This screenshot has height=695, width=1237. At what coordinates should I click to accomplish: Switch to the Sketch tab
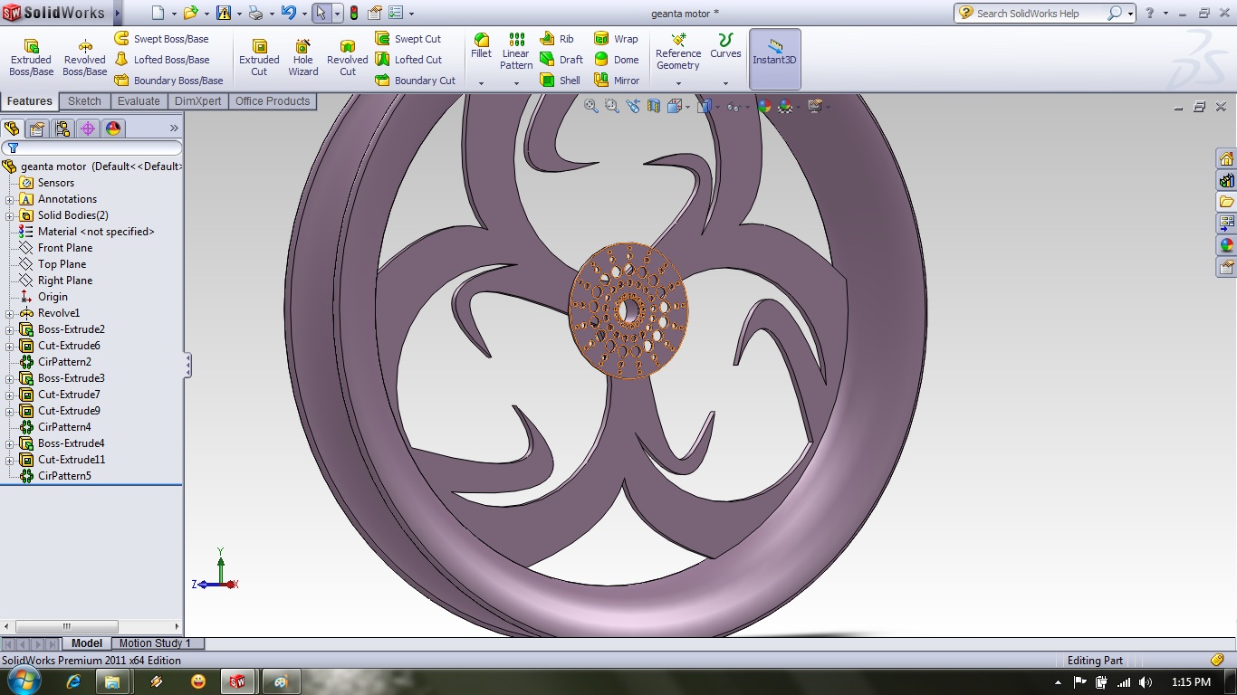tap(84, 101)
